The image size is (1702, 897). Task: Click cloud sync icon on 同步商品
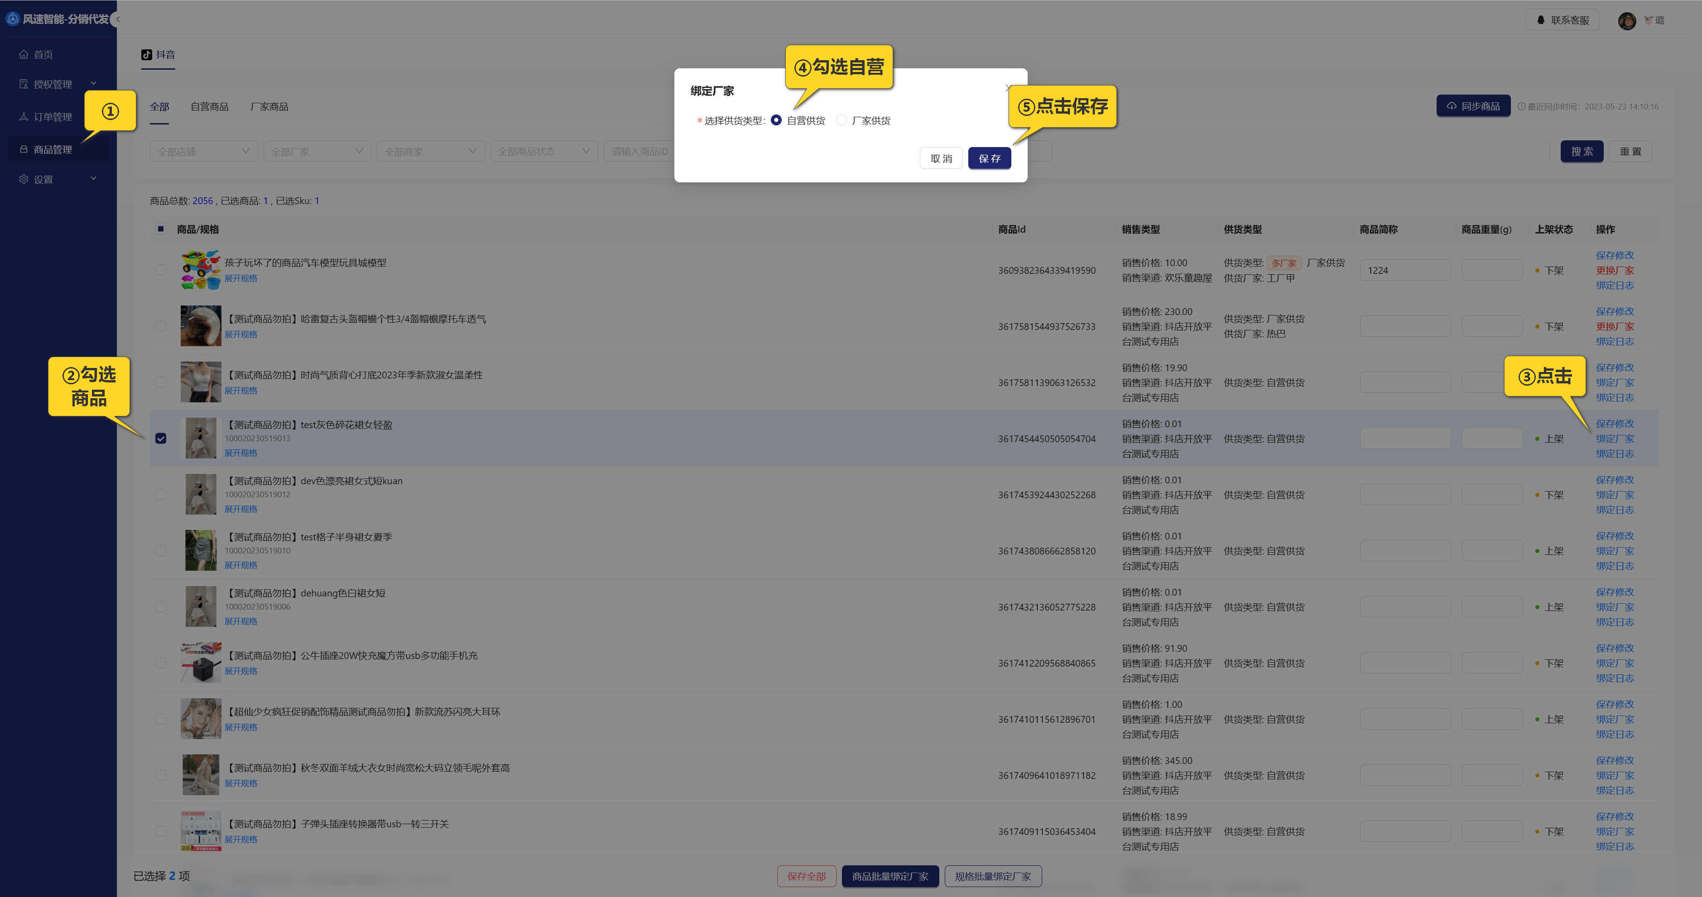tap(1452, 106)
